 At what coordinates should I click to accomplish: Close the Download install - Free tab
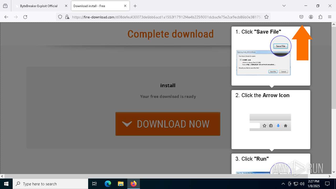pos(125,6)
